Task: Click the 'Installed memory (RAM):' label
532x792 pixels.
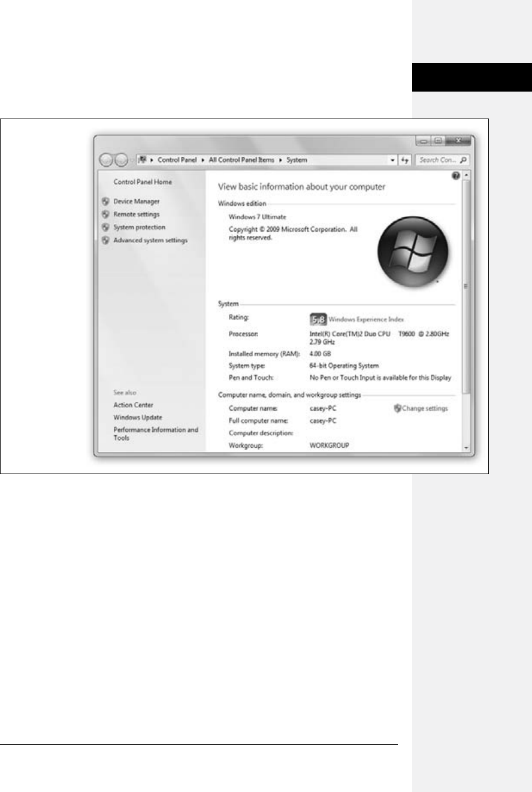Action: [x=264, y=354]
